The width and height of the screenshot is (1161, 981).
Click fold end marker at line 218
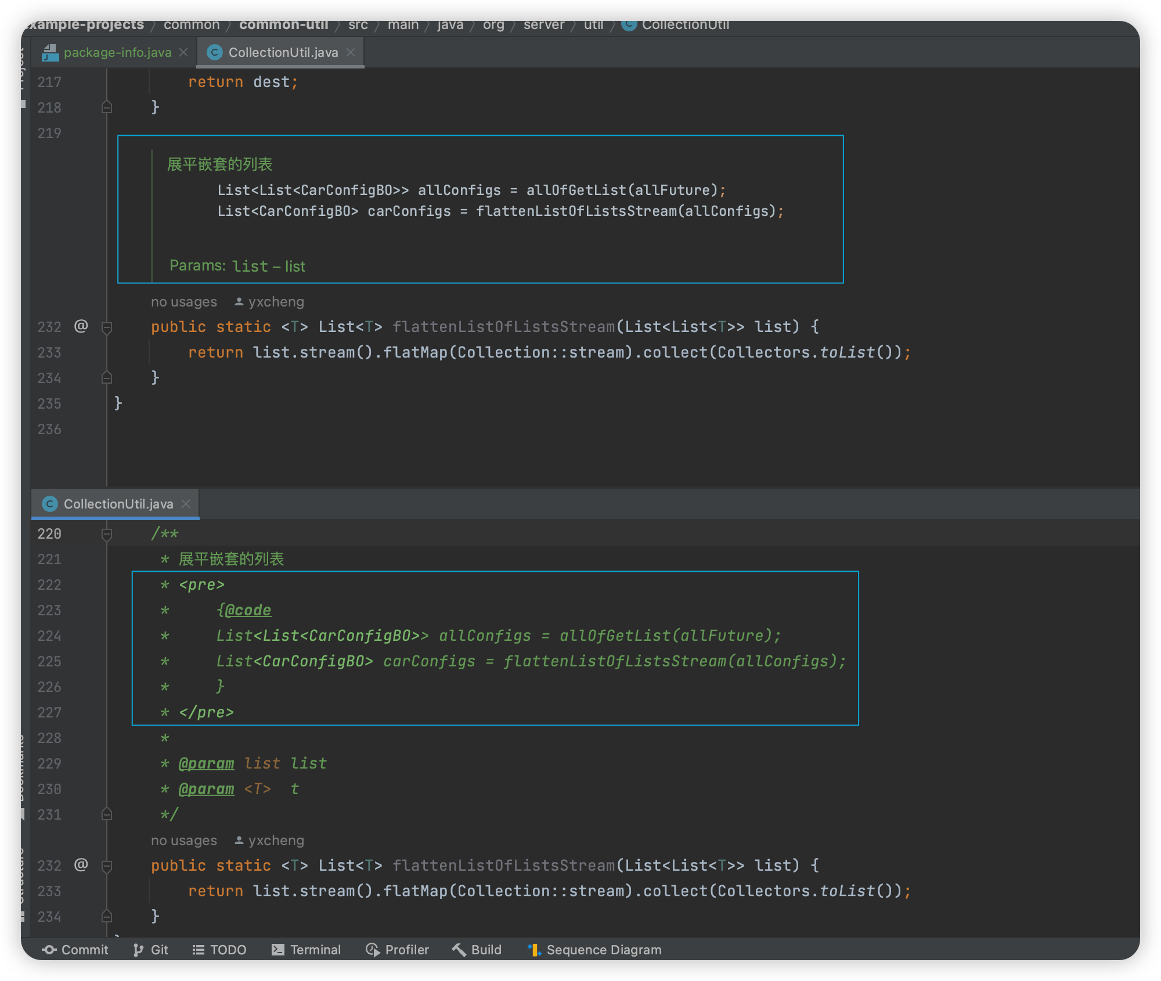[107, 107]
